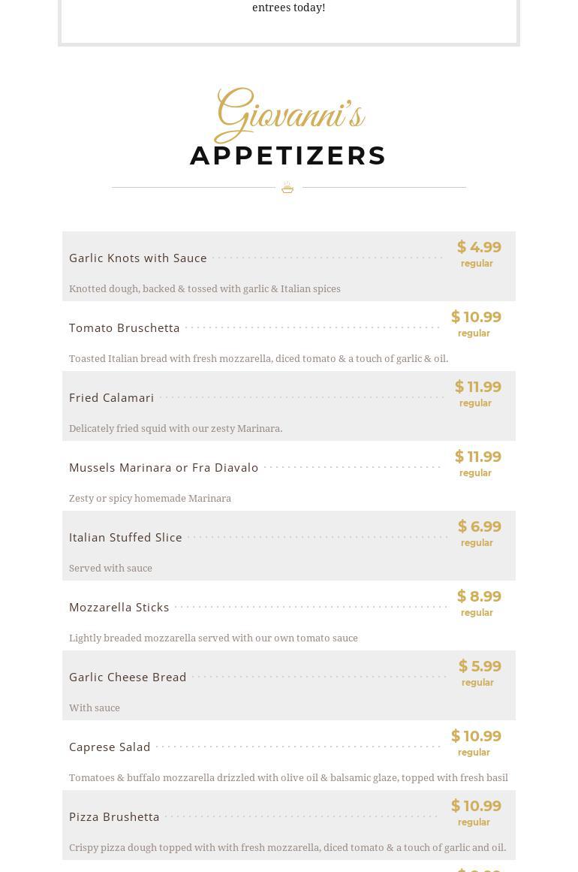Click the Pizza Brushetta item name
Viewport: 578px width, 872px height.
114,816
